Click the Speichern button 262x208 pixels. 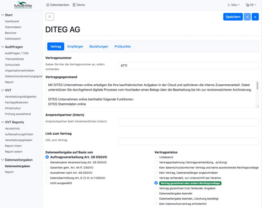tap(233, 17)
